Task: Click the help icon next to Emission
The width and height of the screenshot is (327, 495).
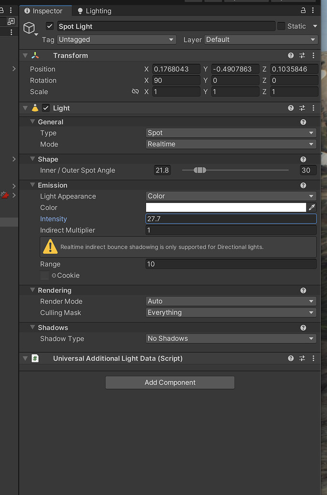Action: click(x=303, y=185)
